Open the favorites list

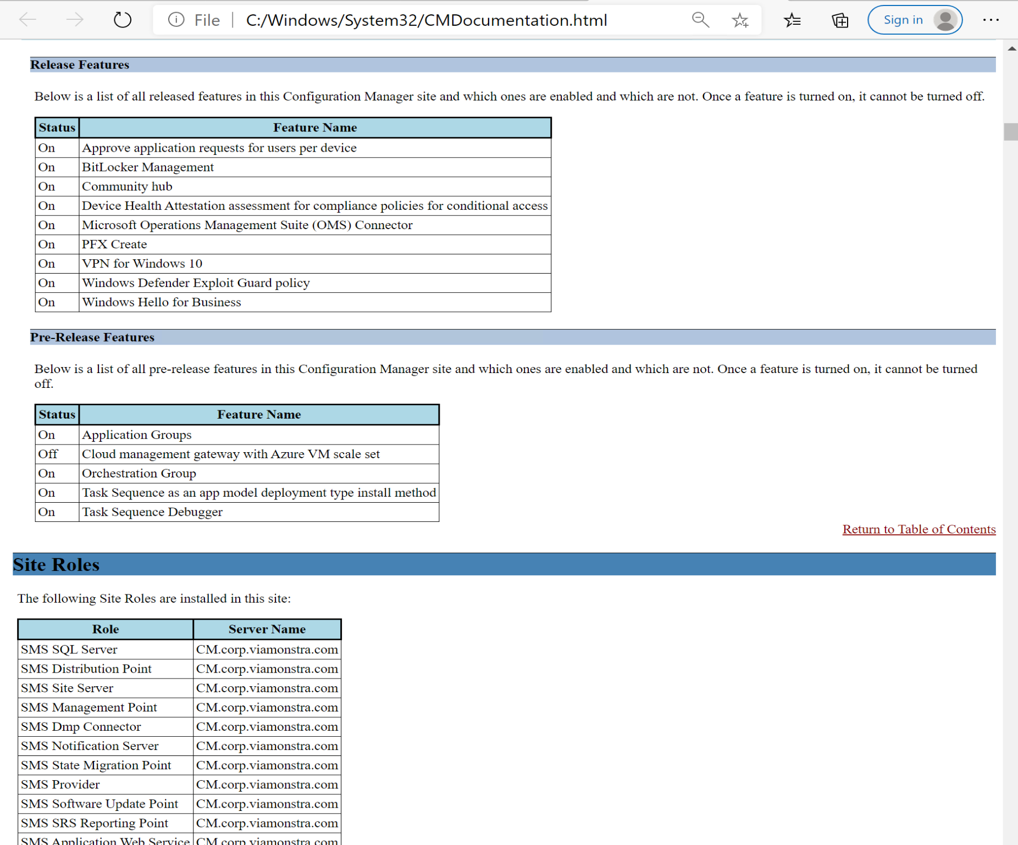pos(793,20)
